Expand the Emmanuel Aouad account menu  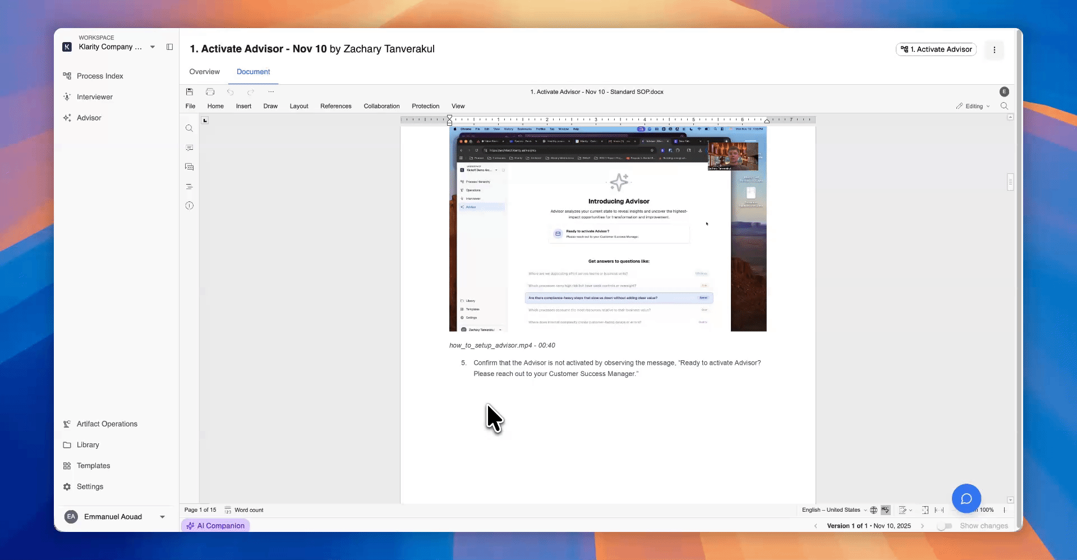click(162, 517)
